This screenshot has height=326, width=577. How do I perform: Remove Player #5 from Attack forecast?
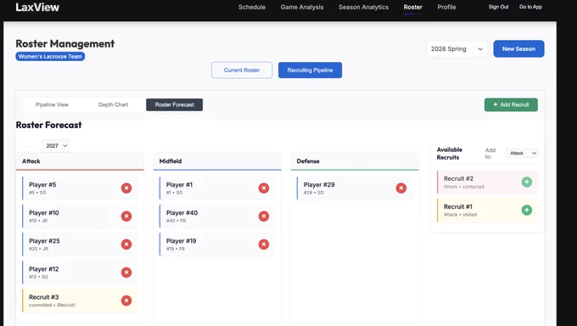pos(126,188)
